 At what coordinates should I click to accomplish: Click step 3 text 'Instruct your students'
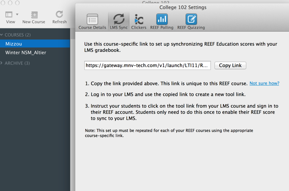pos(182,112)
